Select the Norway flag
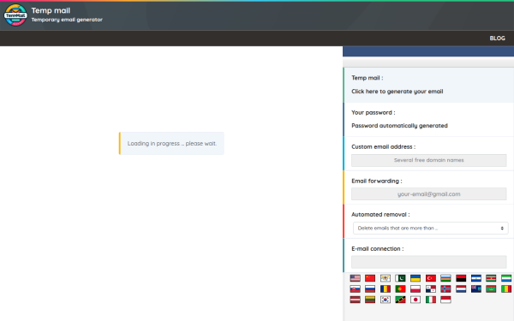514x321 pixels. coord(445,289)
